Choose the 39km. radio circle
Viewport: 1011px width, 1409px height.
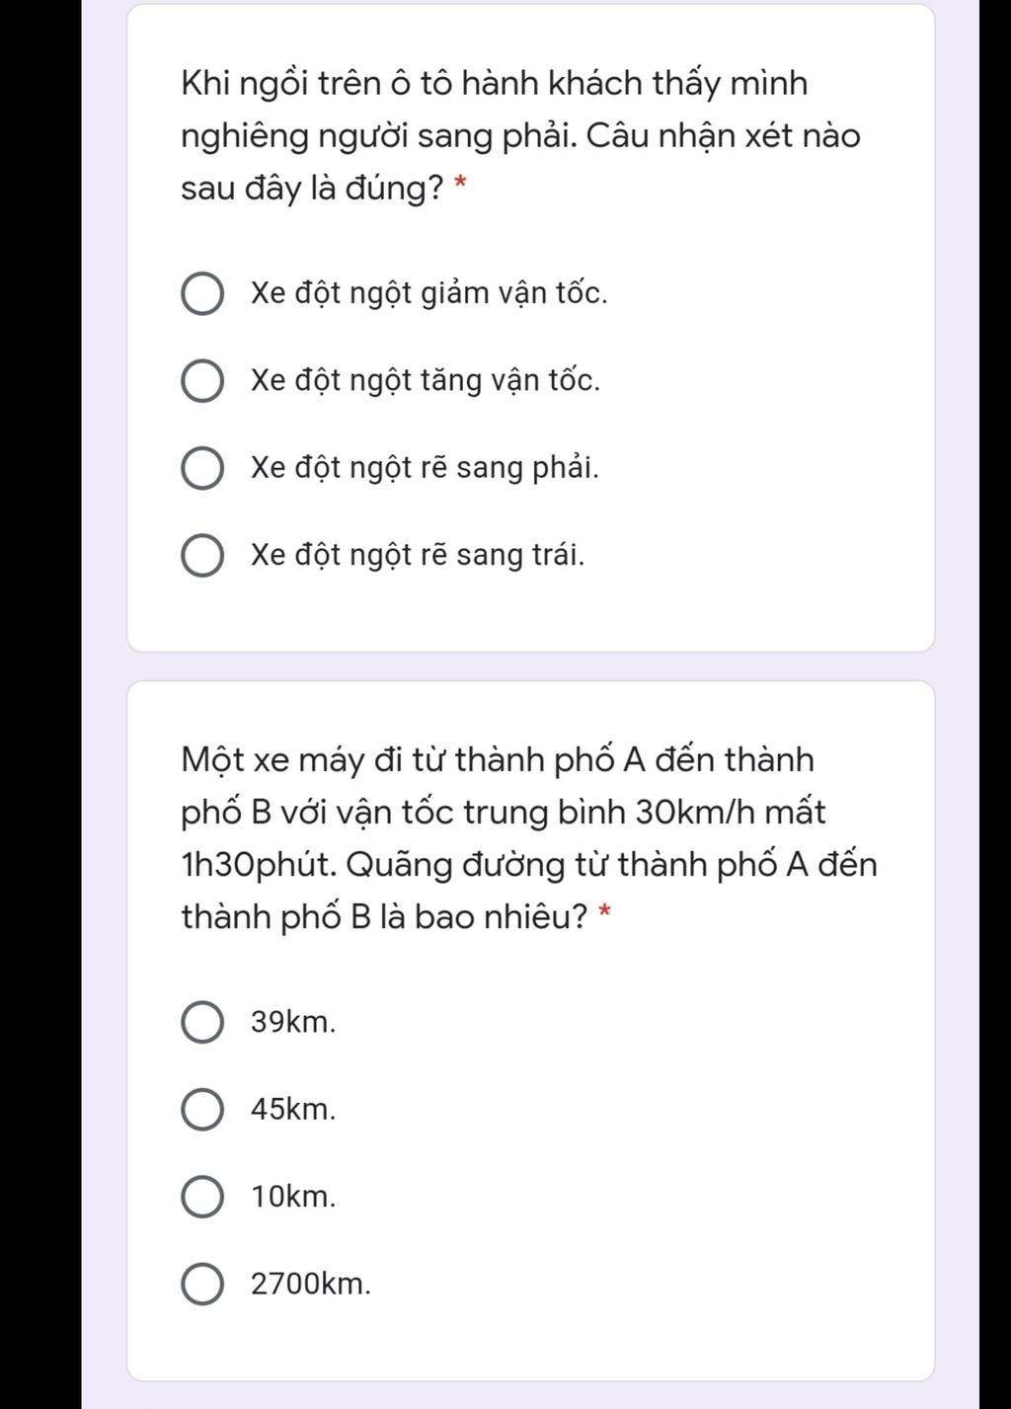pyautogui.click(x=203, y=1023)
